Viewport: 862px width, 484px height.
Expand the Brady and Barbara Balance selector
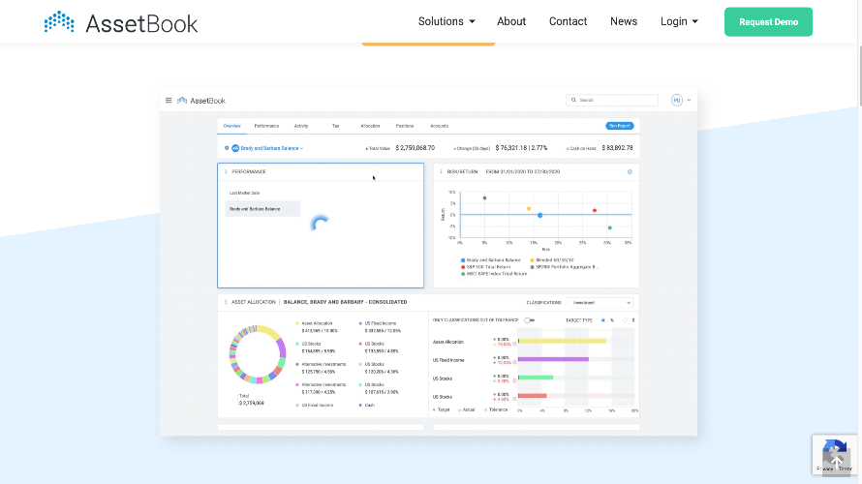click(x=271, y=148)
